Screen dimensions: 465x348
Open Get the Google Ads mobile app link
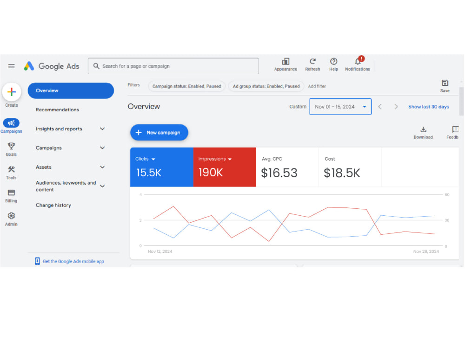click(73, 261)
